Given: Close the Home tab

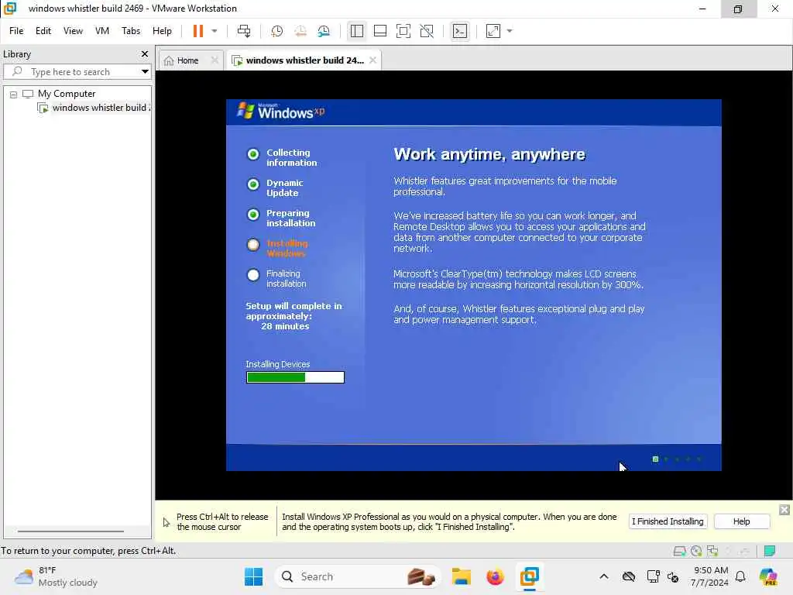Looking at the screenshot, I should click(x=215, y=60).
